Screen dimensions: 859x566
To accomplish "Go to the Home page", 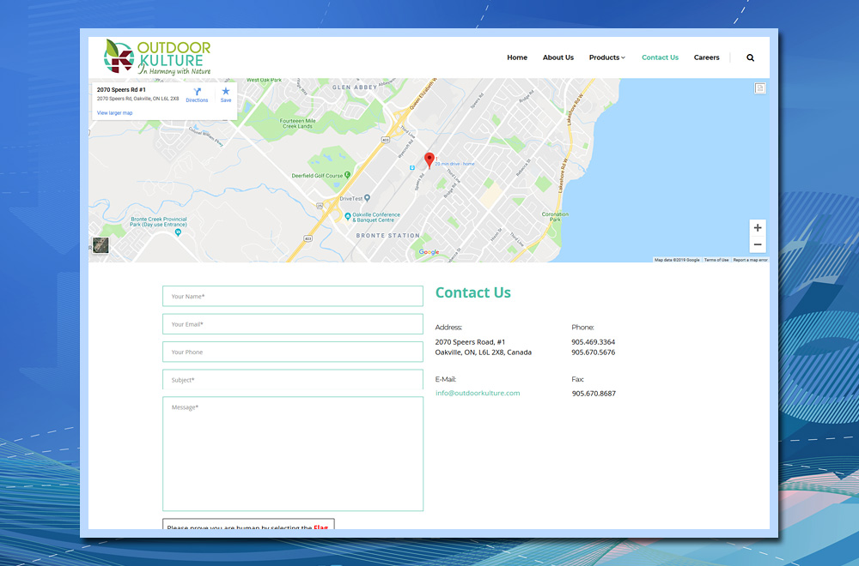I will (517, 57).
